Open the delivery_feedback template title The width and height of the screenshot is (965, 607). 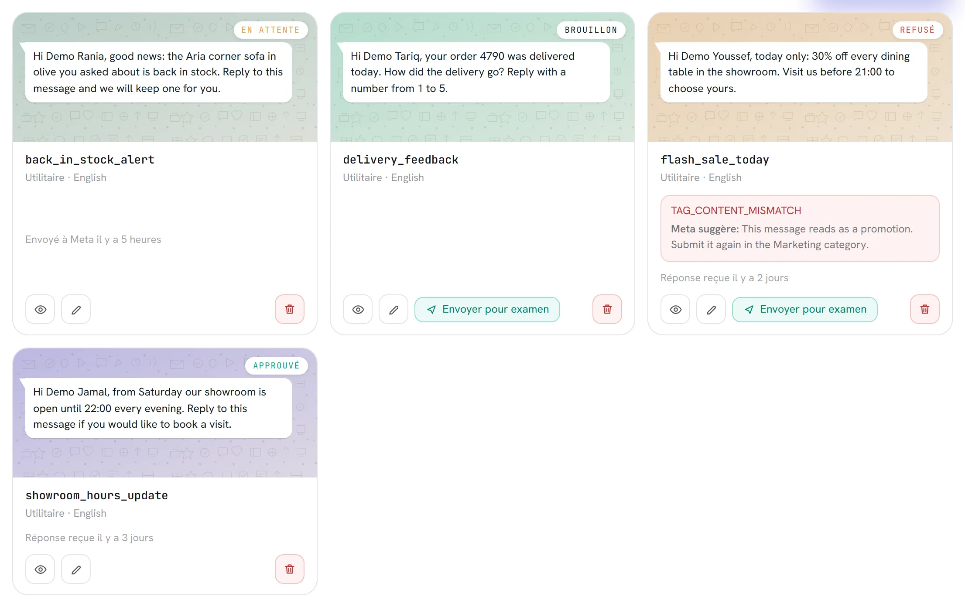[400, 160]
